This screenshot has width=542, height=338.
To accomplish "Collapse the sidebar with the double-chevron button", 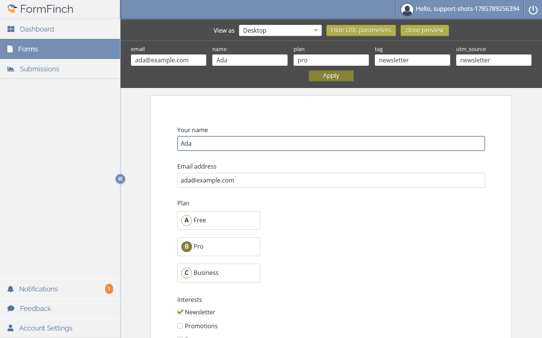I will click(120, 179).
